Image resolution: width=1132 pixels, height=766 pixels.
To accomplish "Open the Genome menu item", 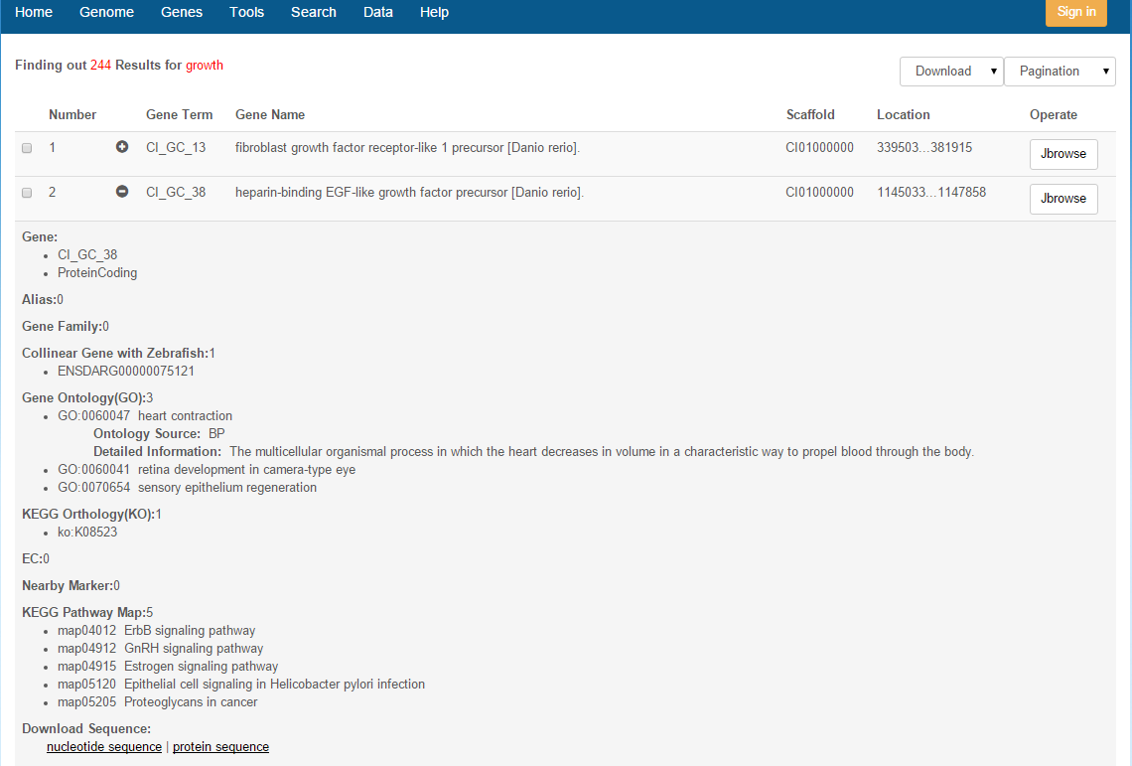I will 106,13.
